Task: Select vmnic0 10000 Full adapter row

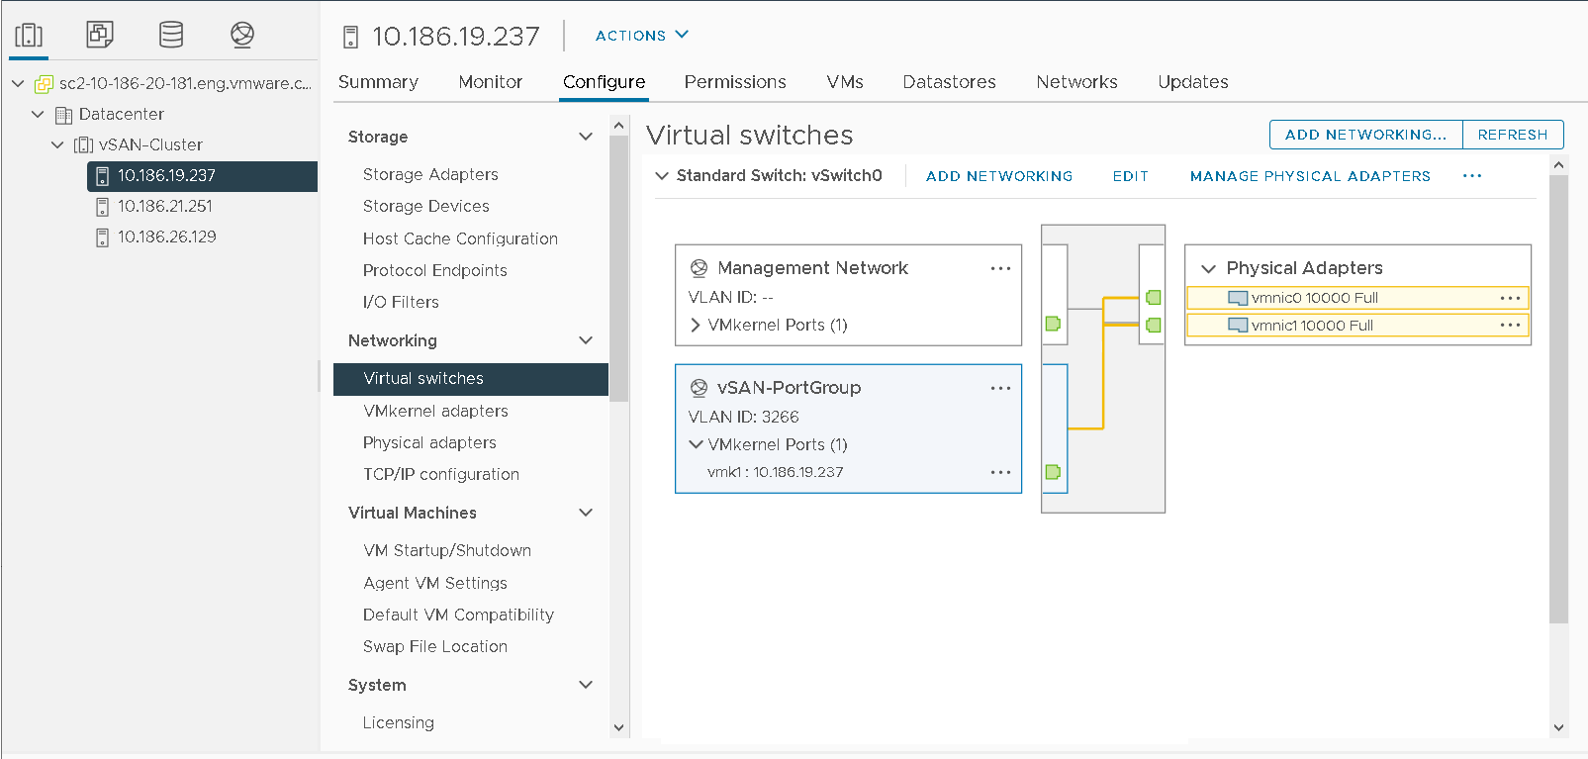Action: pyautogui.click(x=1357, y=298)
